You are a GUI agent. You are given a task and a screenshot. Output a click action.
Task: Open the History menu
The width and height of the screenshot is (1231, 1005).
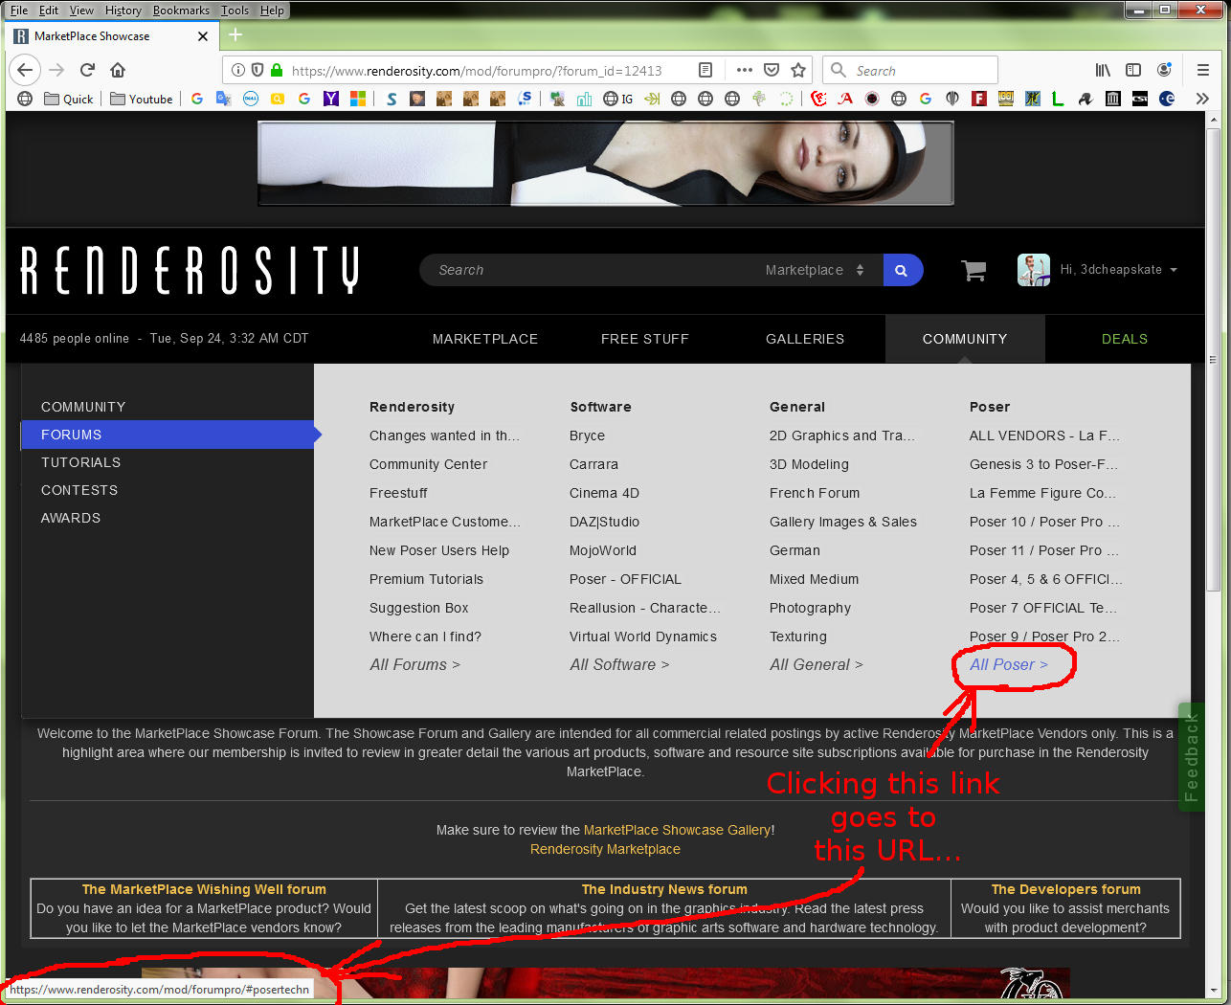click(123, 11)
